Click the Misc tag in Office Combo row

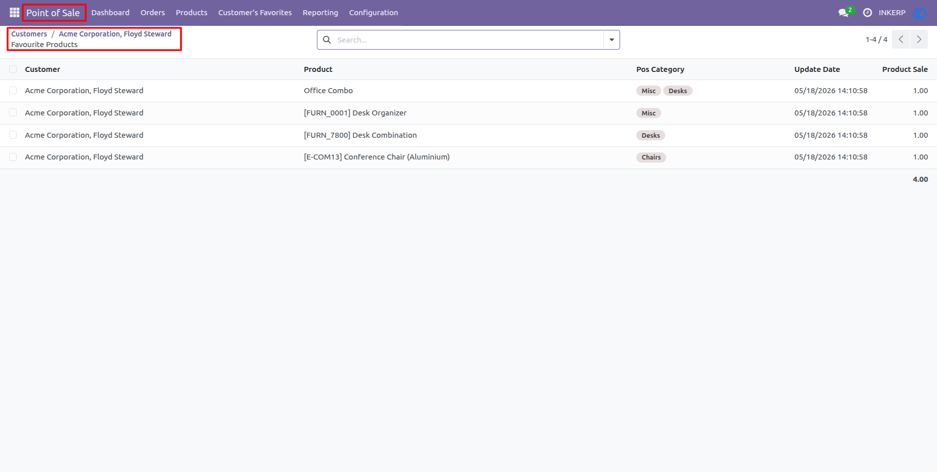648,91
